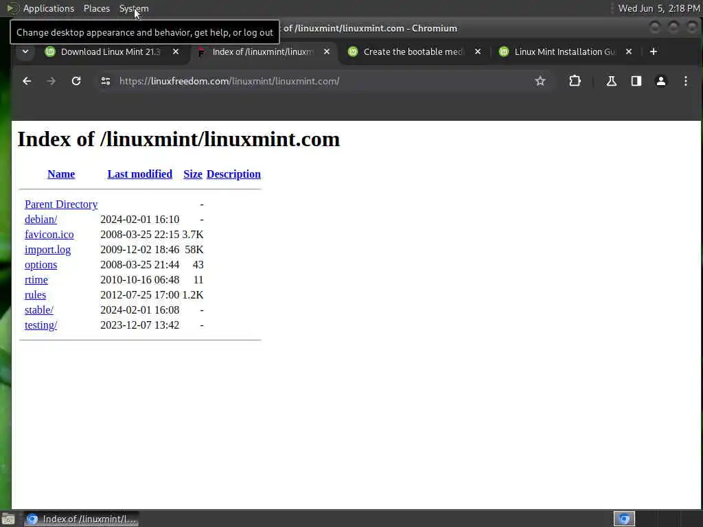703x527 pixels.
Task: Open the stable/ directory
Action: coord(39,310)
